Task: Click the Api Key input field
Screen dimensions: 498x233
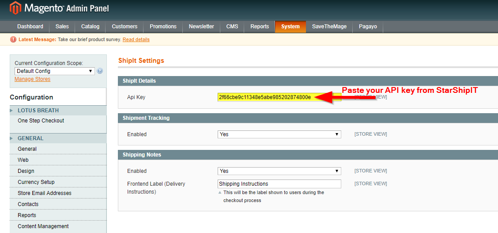Action: click(x=279, y=97)
